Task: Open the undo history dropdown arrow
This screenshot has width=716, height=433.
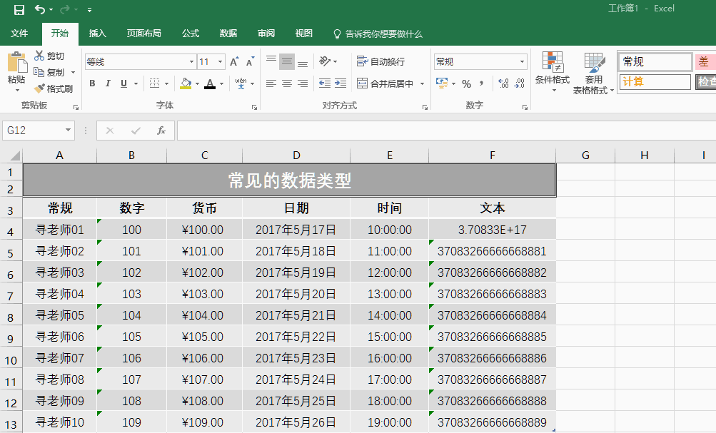Action: [x=51, y=9]
